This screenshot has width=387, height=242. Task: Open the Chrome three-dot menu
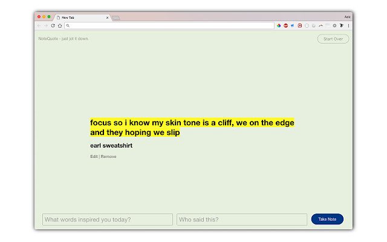[x=348, y=25]
